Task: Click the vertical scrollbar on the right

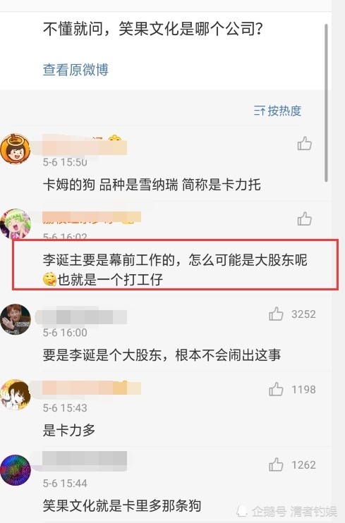Action: (326, 103)
